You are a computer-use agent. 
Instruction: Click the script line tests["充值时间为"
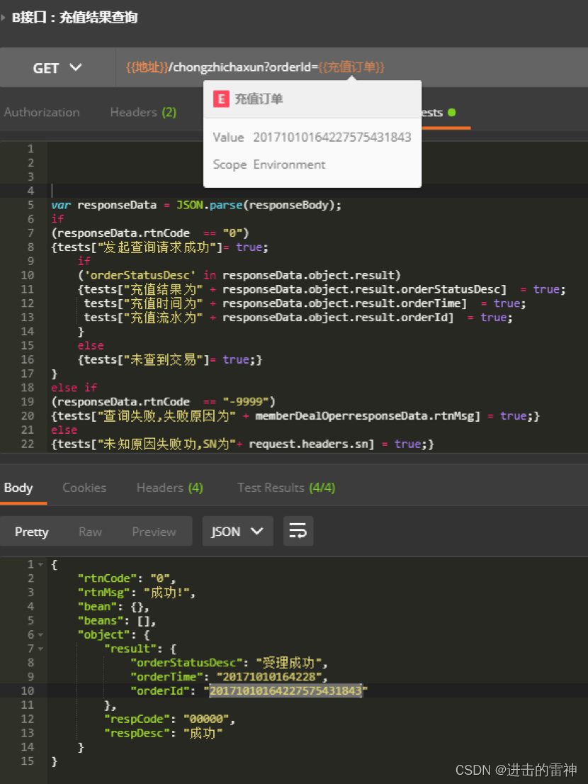pos(305,303)
